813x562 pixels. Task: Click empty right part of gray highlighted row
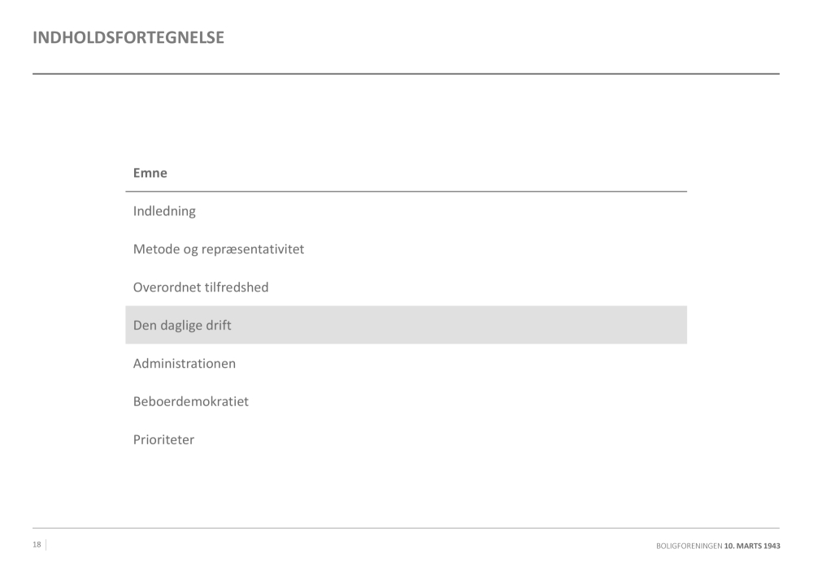[x=528, y=326]
